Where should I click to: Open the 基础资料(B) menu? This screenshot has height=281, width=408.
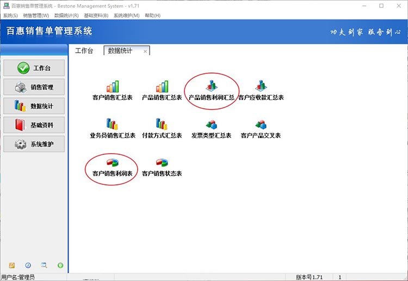(96, 15)
